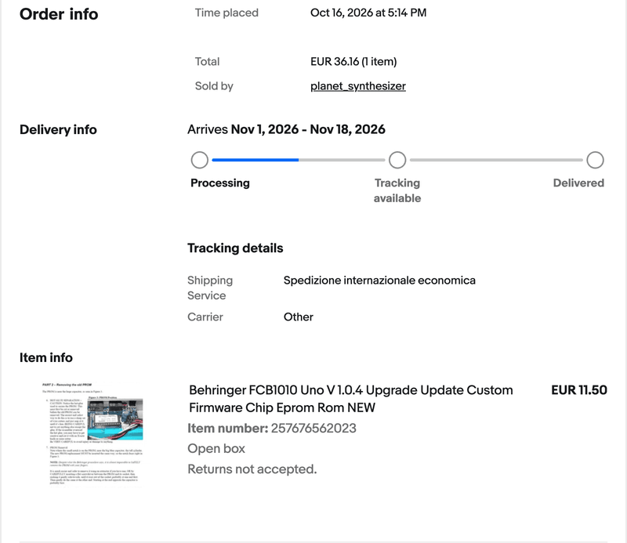Click the gray progress bar toward Delivered

(x=496, y=160)
